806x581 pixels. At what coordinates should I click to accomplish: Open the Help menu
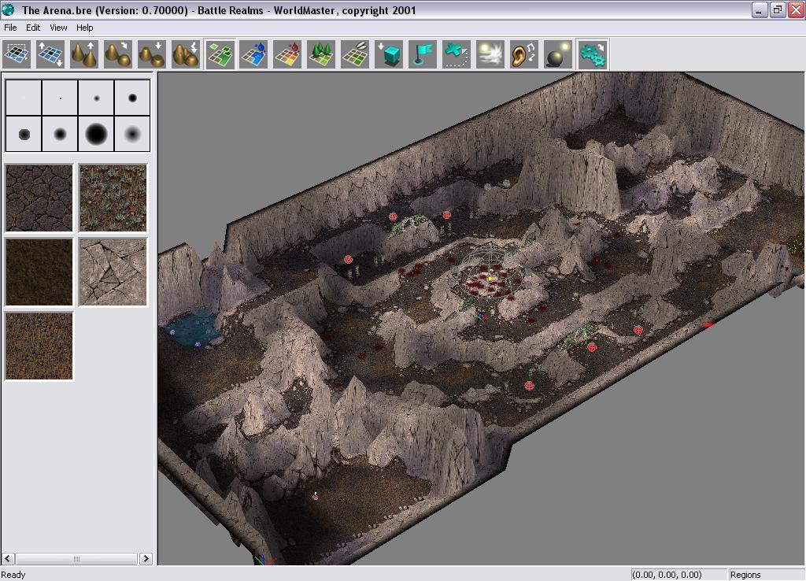(85, 28)
